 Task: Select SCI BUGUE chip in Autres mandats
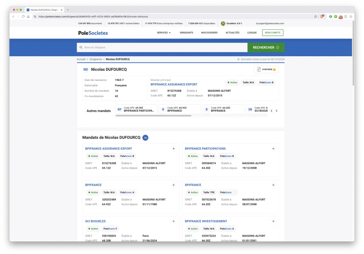coord(257,109)
